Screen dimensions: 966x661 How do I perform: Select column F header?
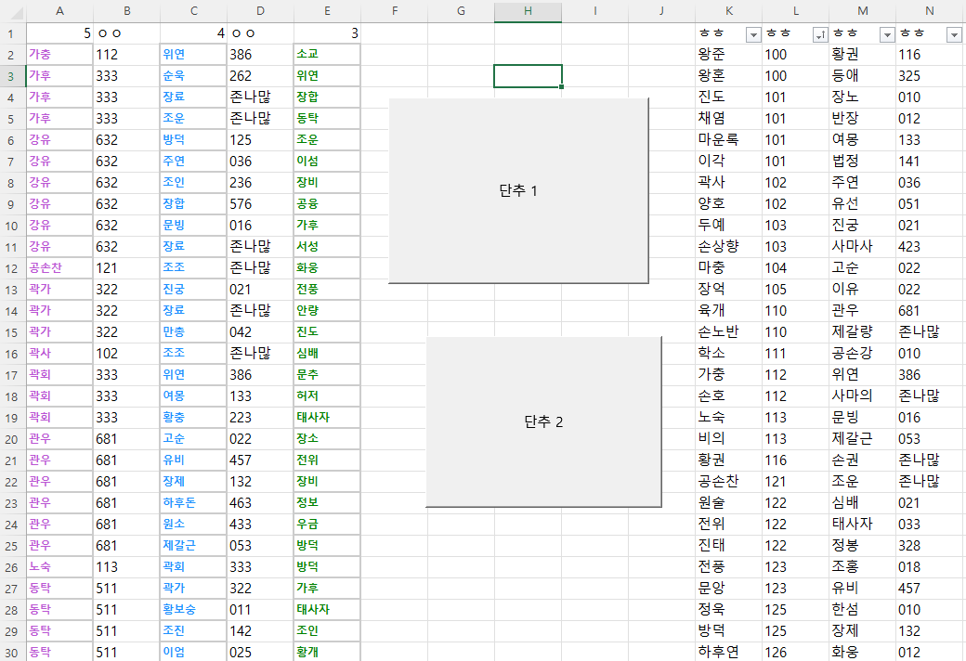coord(394,11)
